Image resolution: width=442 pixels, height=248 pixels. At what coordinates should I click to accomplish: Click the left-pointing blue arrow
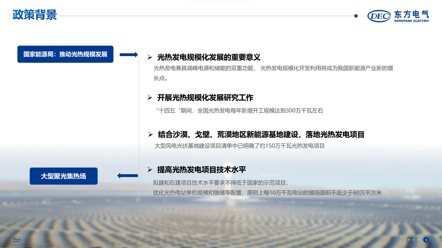coord(128,176)
